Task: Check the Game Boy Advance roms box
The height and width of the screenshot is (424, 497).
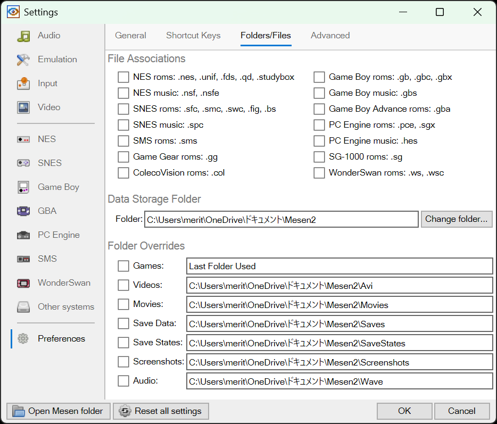Action: [319, 109]
